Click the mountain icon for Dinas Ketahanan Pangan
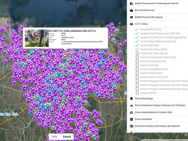188x141 pixels. 131,105
